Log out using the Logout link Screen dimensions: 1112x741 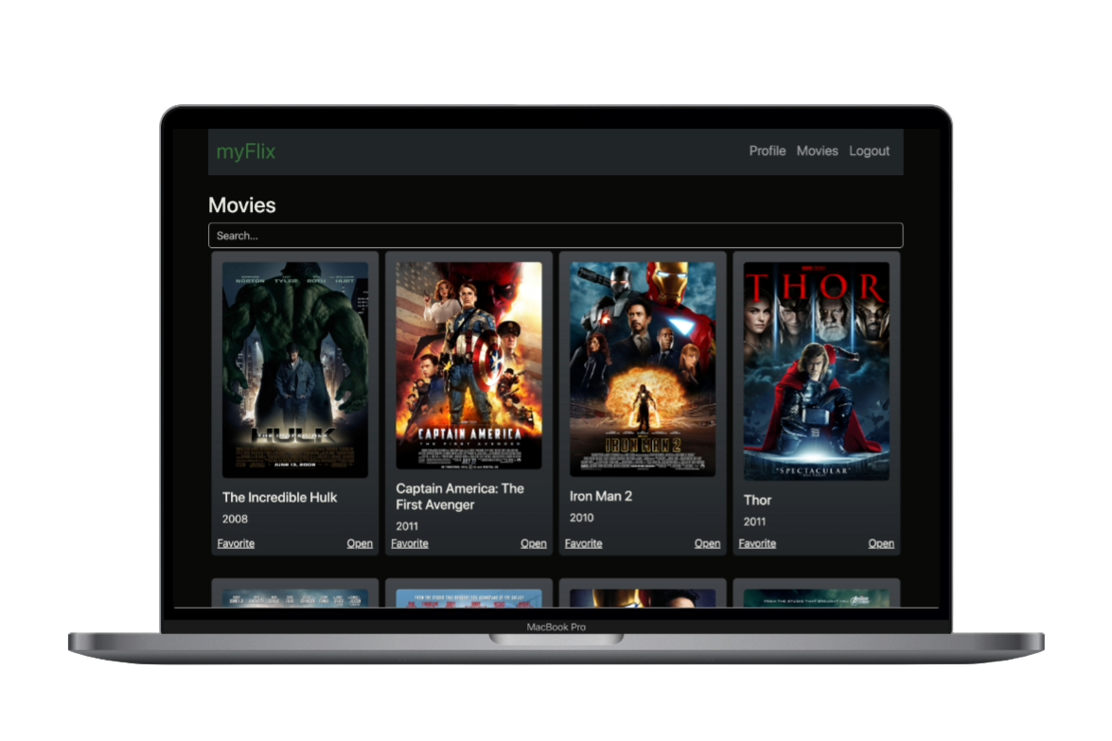click(x=869, y=151)
